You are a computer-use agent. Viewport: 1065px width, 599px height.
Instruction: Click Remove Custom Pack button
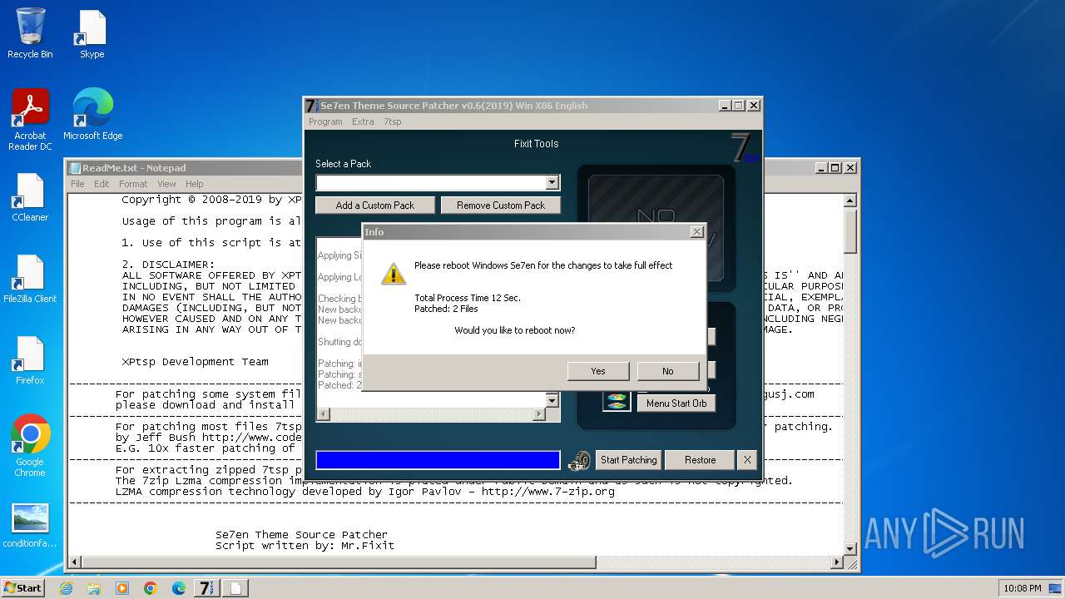[501, 205]
